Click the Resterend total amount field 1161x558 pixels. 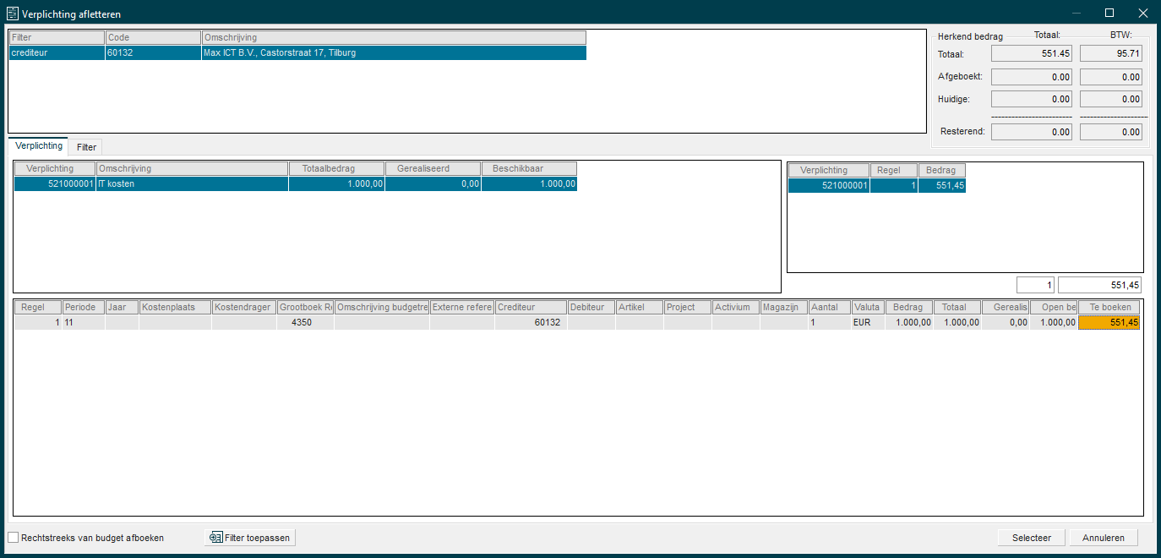point(1031,132)
